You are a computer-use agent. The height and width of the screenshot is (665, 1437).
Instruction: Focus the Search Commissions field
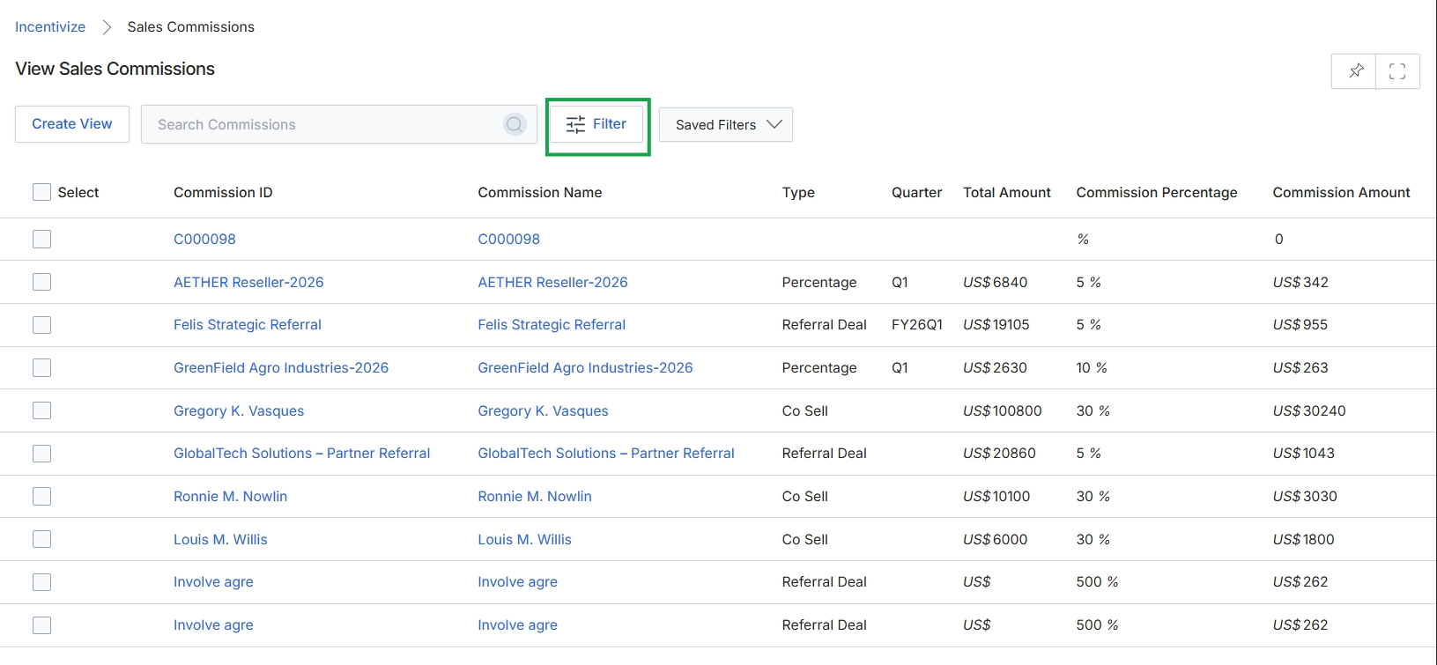339,124
